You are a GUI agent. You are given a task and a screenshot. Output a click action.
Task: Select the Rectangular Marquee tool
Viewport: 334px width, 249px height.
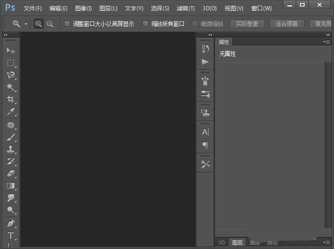pyautogui.click(x=11, y=63)
